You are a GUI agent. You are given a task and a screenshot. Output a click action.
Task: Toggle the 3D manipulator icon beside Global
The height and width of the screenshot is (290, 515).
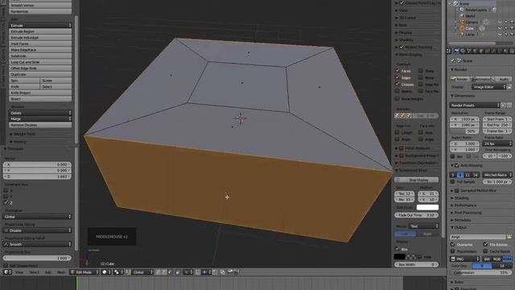pyautogui.click(x=128, y=272)
